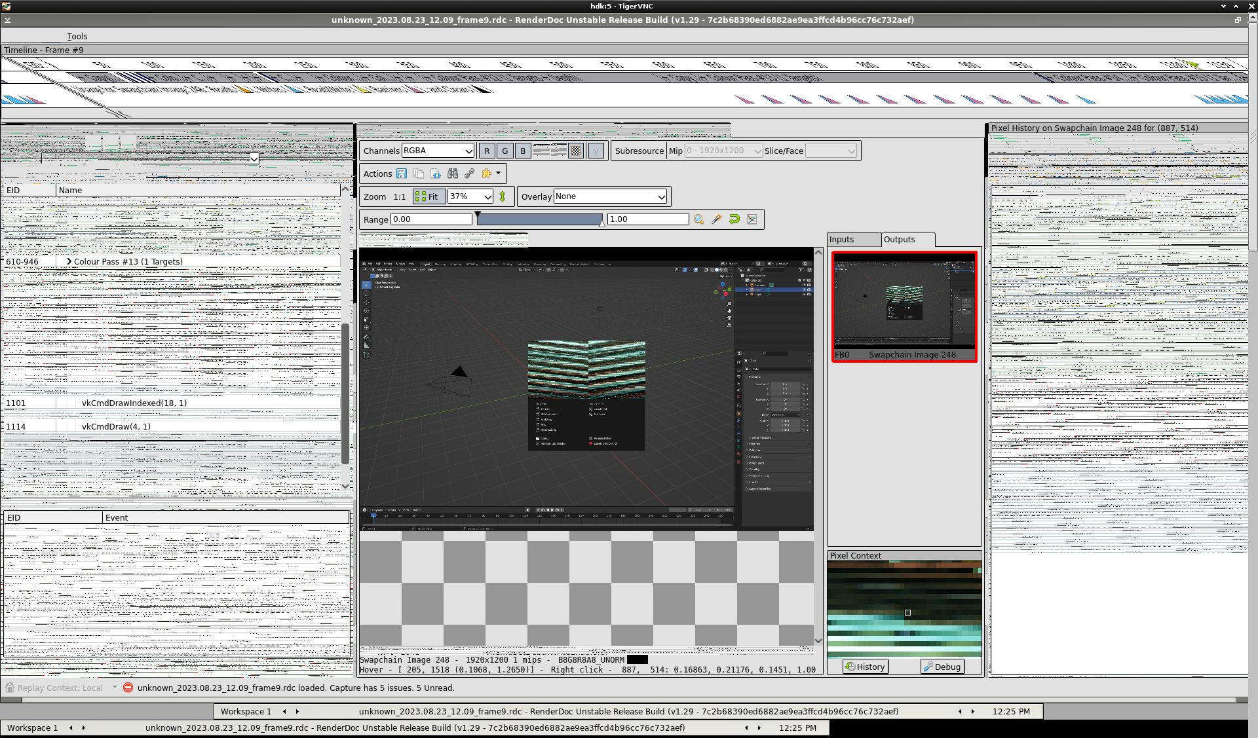Toggle the checkerboard alpha background button
The image size is (1258, 738).
tap(575, 151)
